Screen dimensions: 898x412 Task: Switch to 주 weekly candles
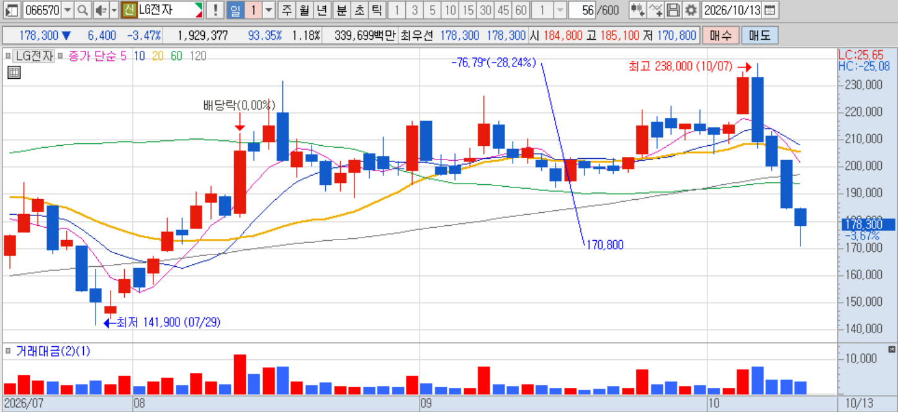[286, 10]
